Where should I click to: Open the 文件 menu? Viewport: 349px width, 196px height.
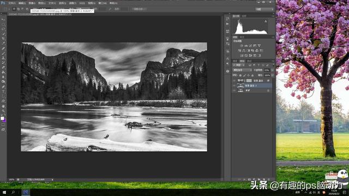point(11,3)
